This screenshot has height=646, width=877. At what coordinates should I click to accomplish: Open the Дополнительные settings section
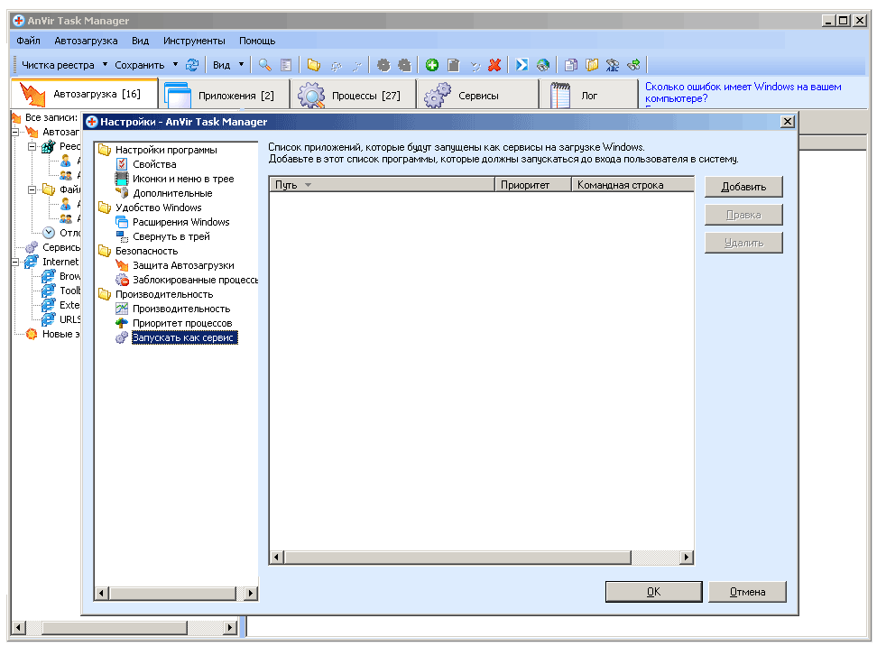point(172,193)
